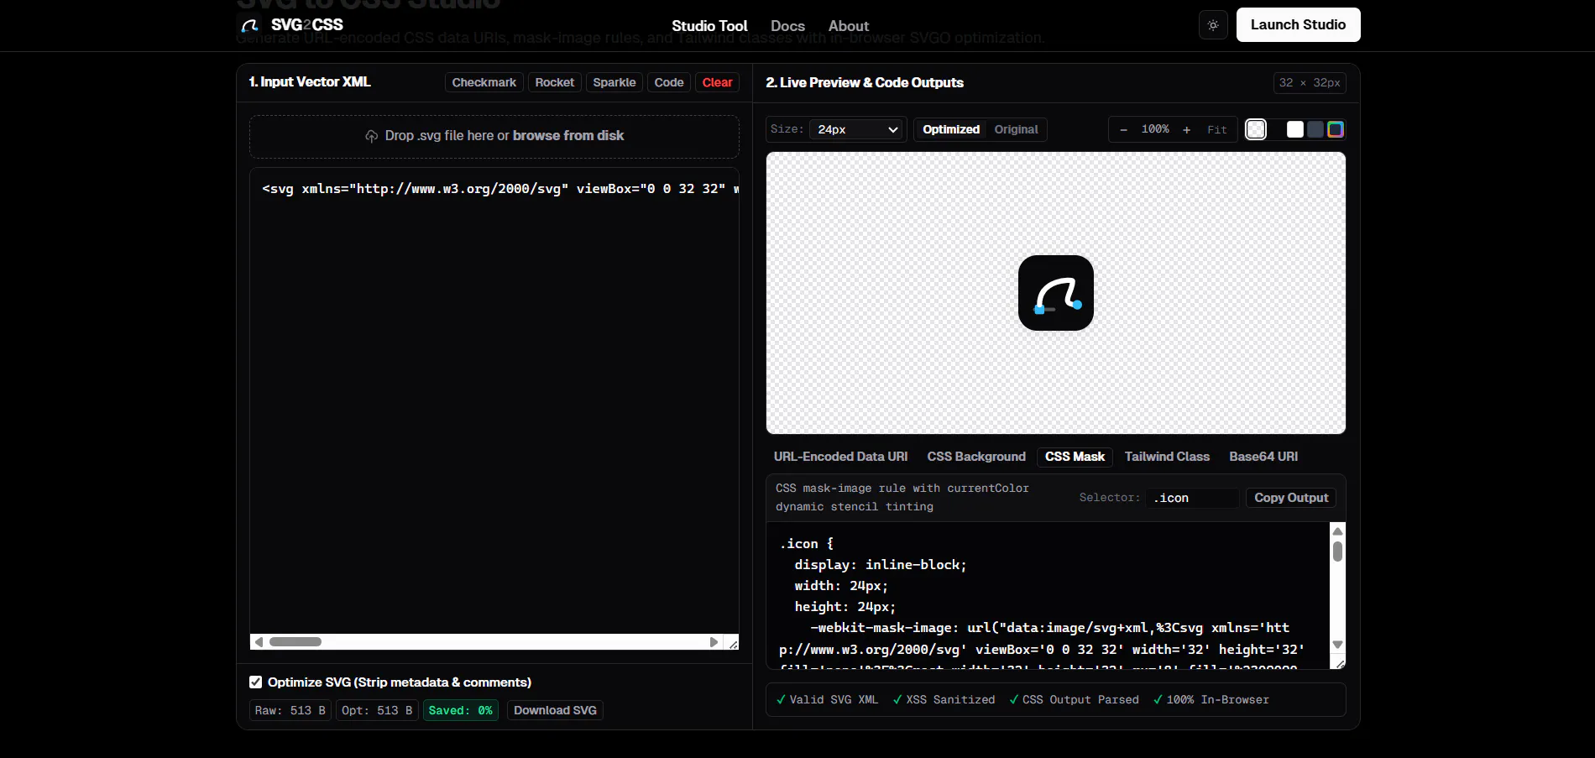Load the Sparkle sample SVG
The height and width of the screenshot is (758, 1595).
click(x=614, y=82)
